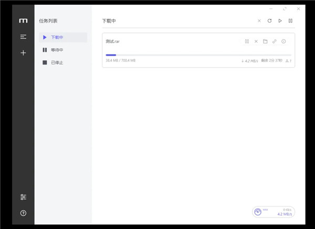This screenshot has height=229, width=315.
Task: Click the 任务列表 sidebar heading
Action: click(x=48, y=21)
